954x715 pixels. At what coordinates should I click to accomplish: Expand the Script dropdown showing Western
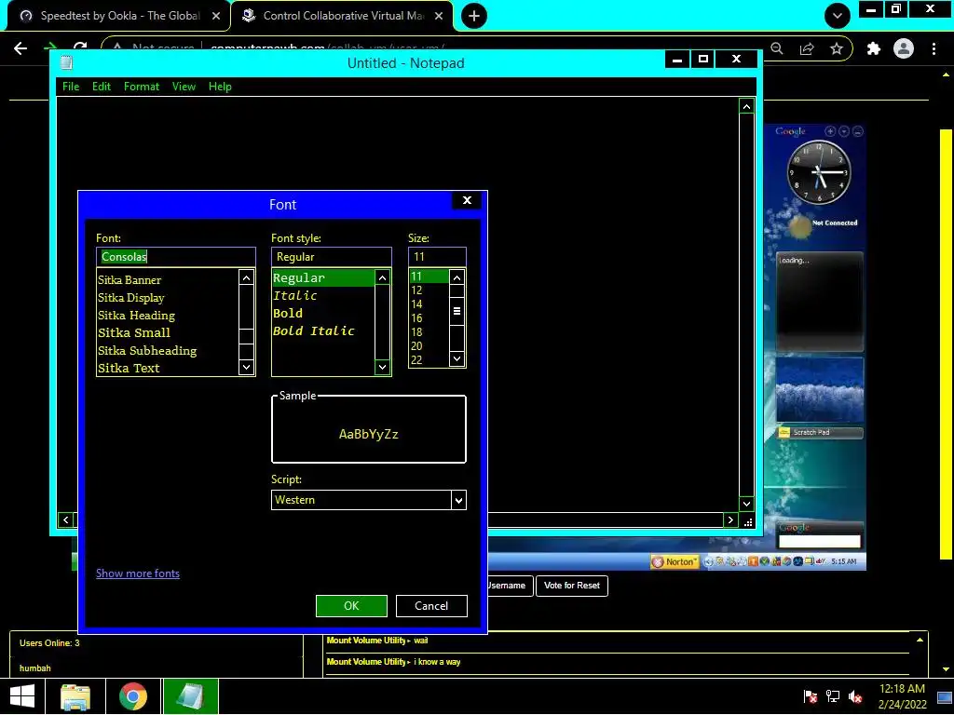[458, 500]
